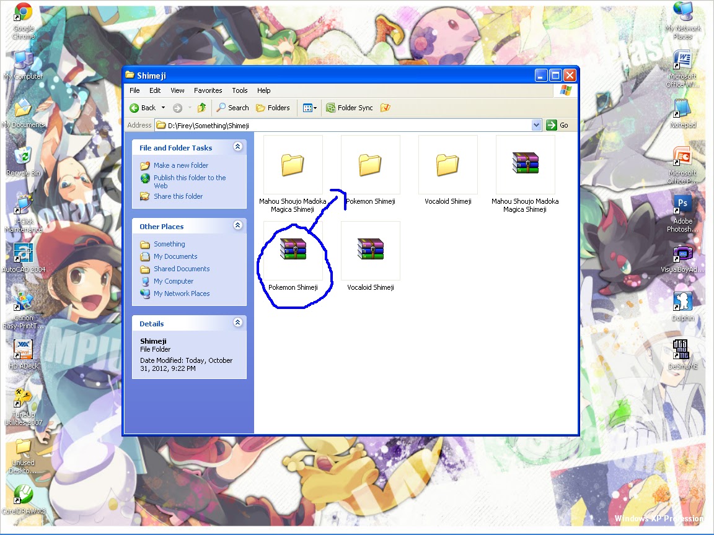Collapse the File and Folder Tasks panel

(237, 147)
